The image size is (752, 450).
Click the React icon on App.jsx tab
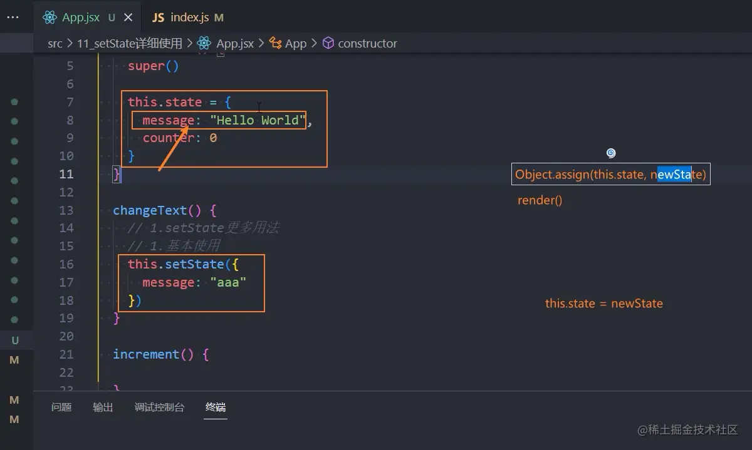(x=50, y=18)
